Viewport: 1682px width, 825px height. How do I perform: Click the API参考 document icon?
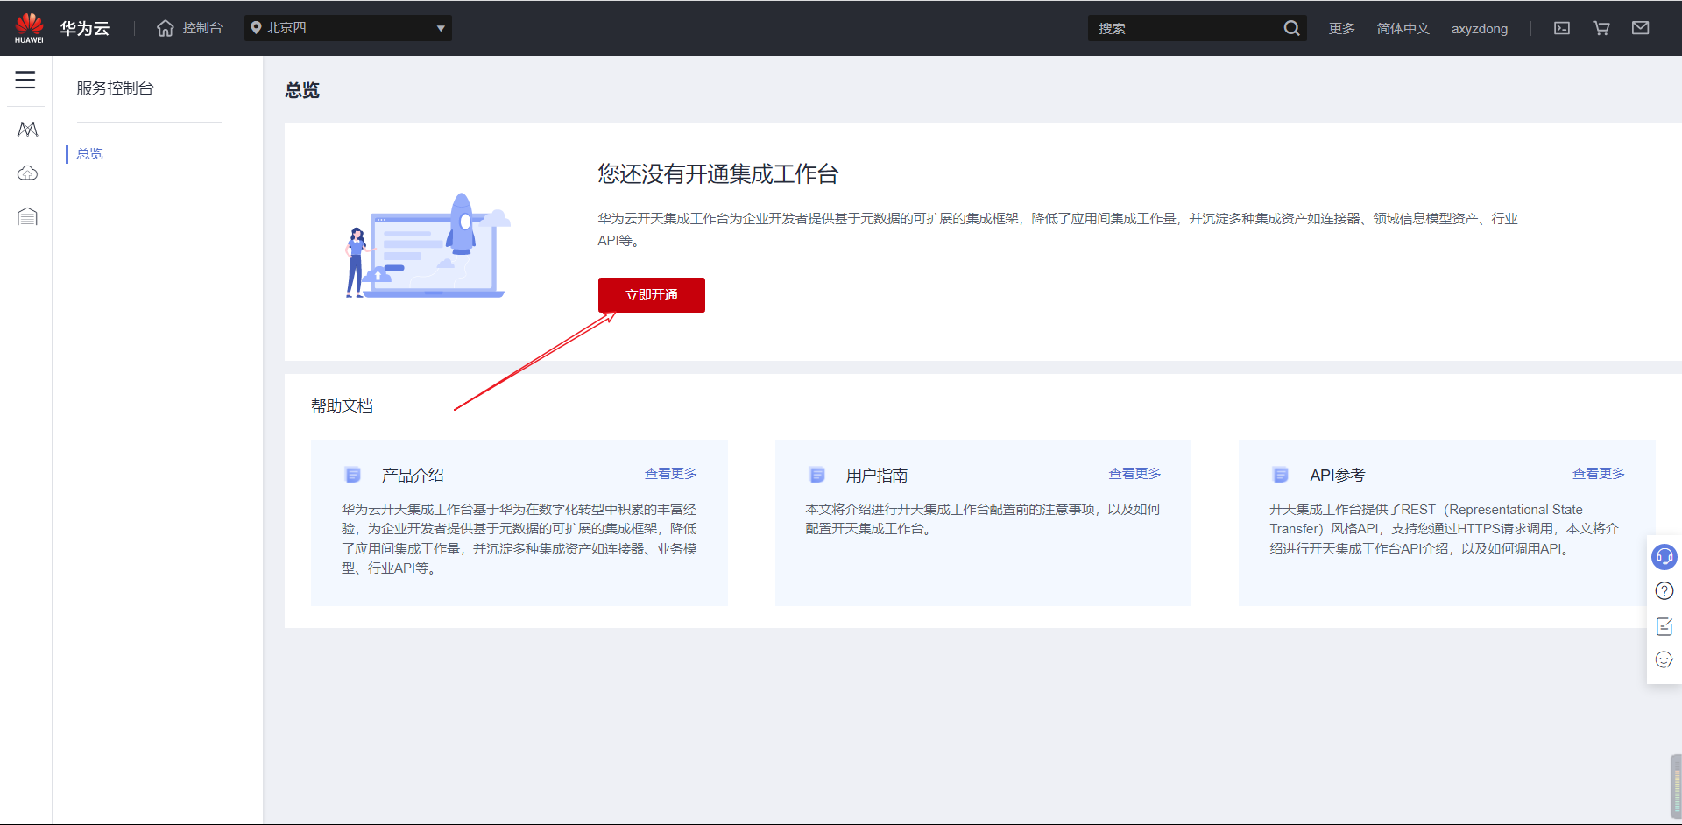coord(1281,475)
